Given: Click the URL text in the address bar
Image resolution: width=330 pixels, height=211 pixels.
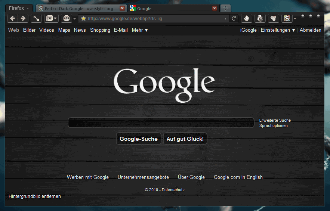Looking at the screenshot, I should (125, 19).
